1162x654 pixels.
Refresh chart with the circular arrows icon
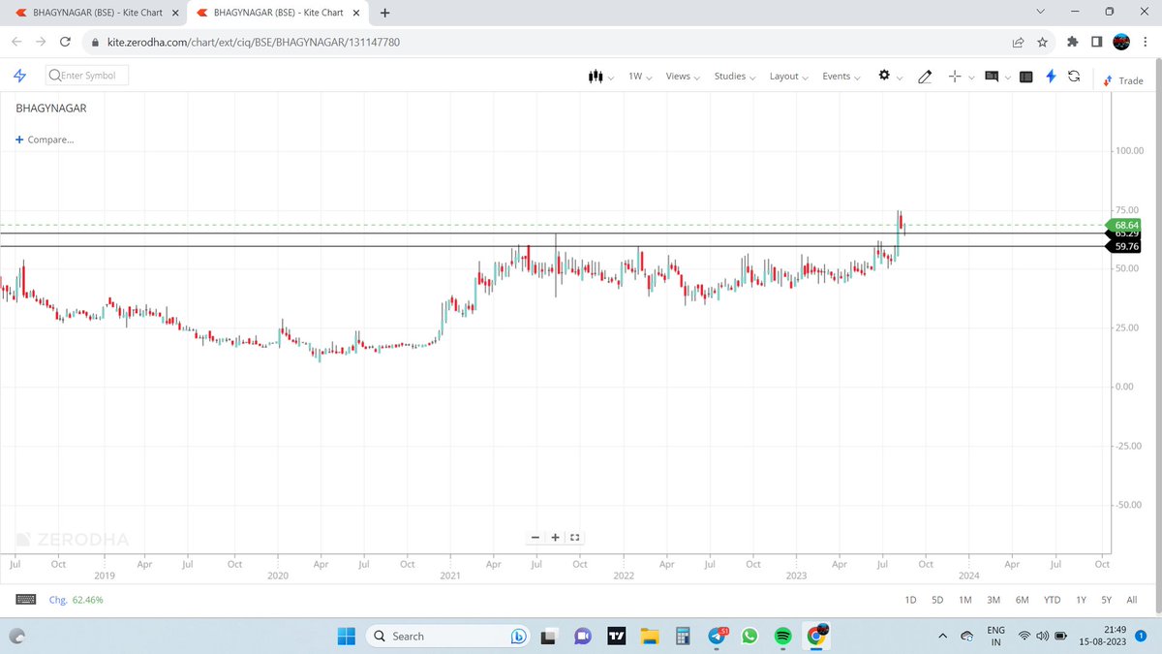[1074, 77]
